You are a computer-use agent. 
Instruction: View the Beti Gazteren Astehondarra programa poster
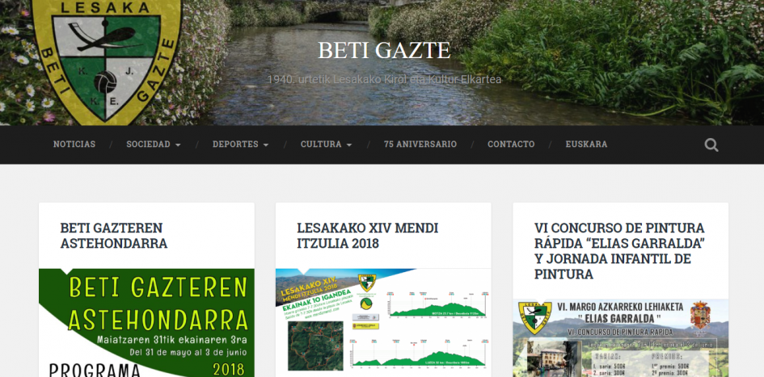(146, 323)
